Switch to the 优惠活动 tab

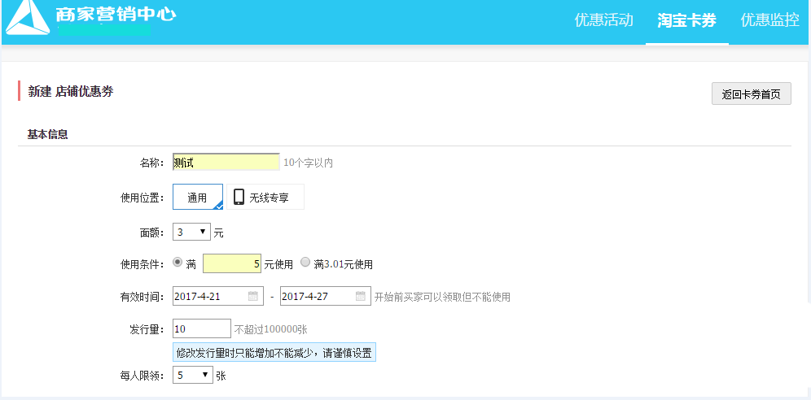[x=603, y=20]
